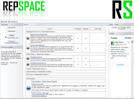Click the Date / Time panel heading
The height and width of the screenshot is (99, 134).
(121, 25)
